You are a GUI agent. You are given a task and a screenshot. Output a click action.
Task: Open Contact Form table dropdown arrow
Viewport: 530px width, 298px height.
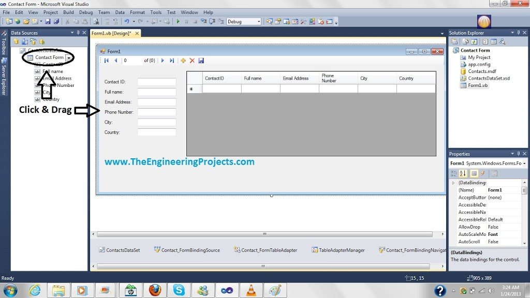[69, 58]
